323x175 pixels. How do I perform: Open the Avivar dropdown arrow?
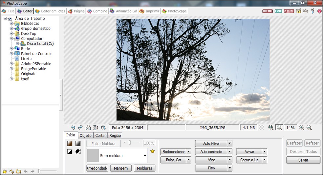tap(265, 151)
